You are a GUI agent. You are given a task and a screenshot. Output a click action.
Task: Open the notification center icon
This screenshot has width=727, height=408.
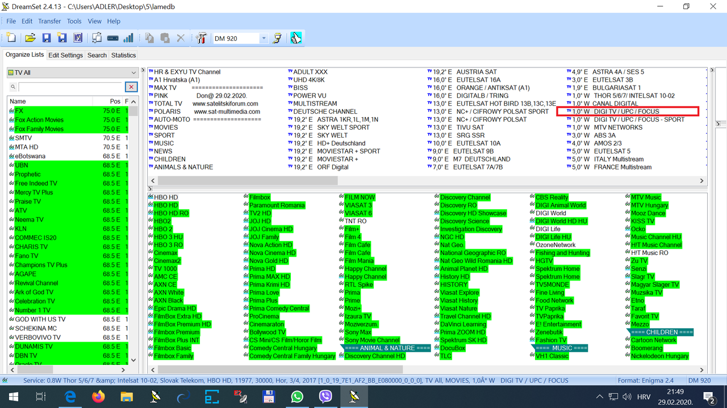(x=709, y=397)
